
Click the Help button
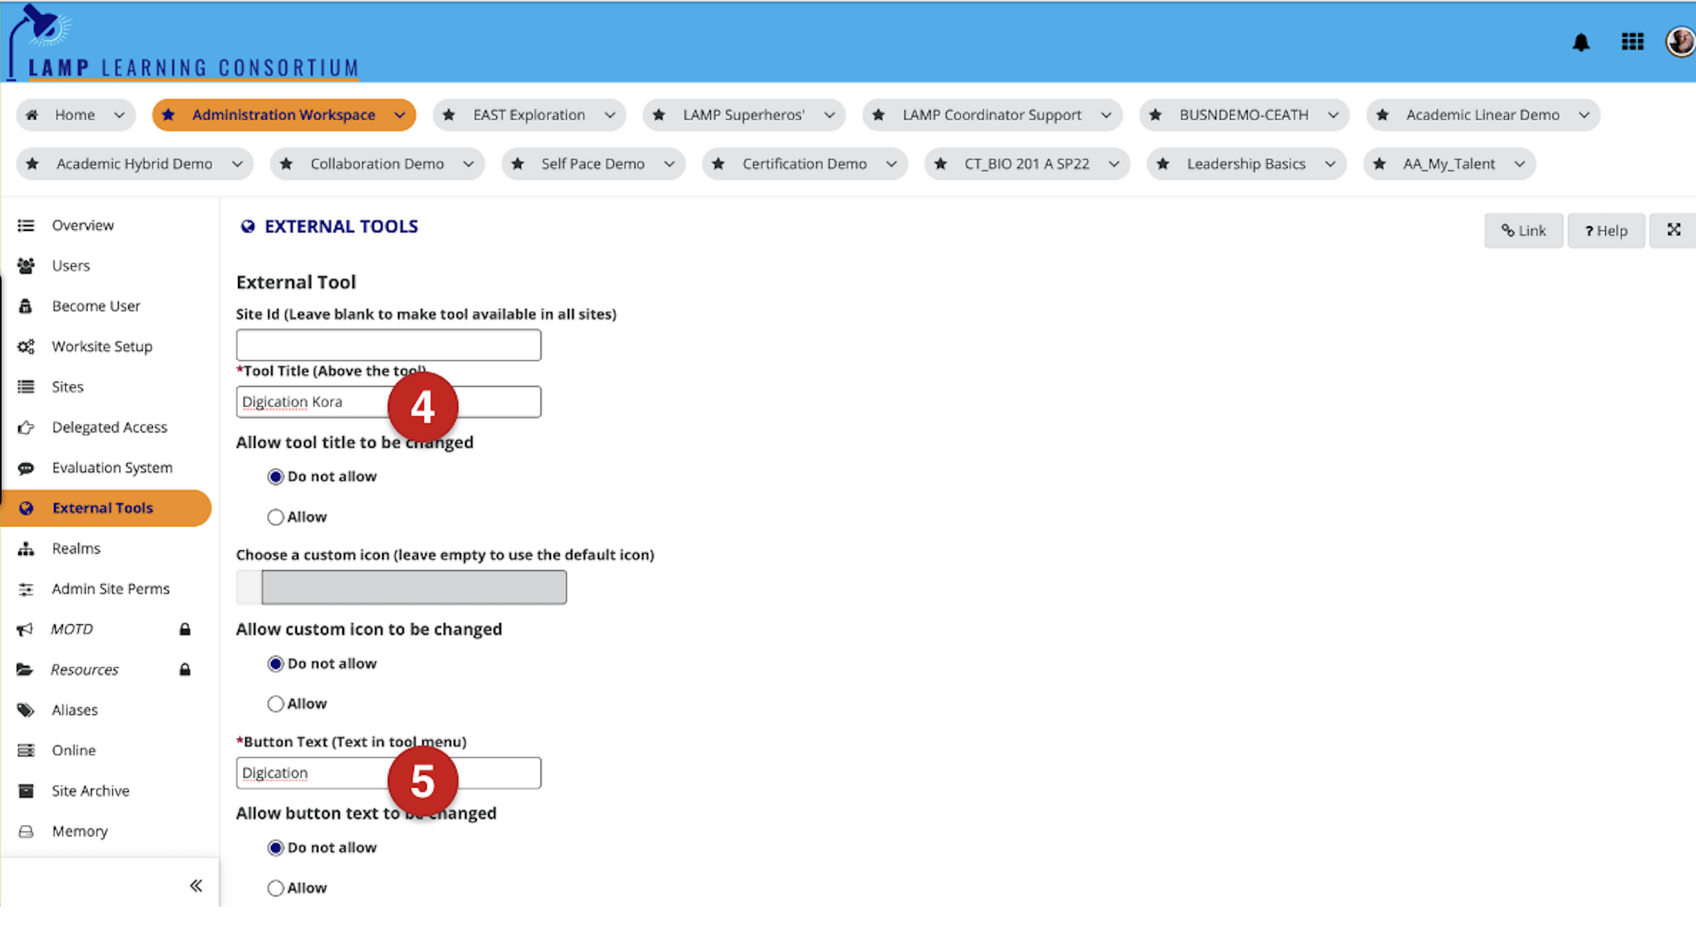(x=1606, y=231)
